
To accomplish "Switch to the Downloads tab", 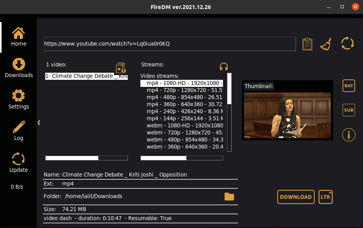I will pyautogui.click(x=18, y=67).
